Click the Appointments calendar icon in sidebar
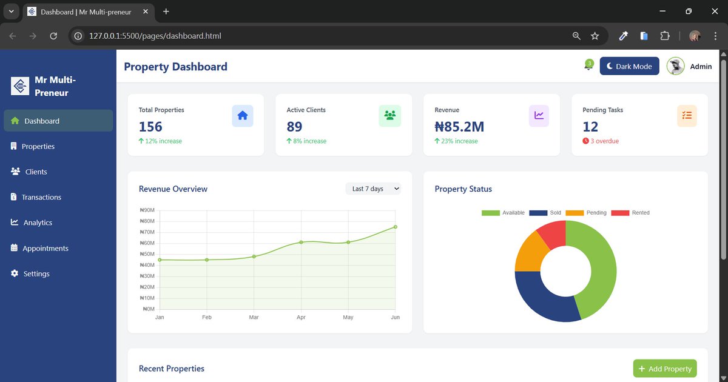The image size is (728, 382). pyautogui.click(x=15, y=248)
